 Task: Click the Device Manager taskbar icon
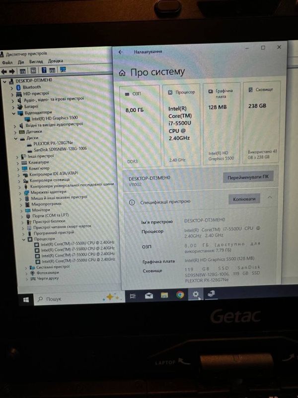pos(211,294)
